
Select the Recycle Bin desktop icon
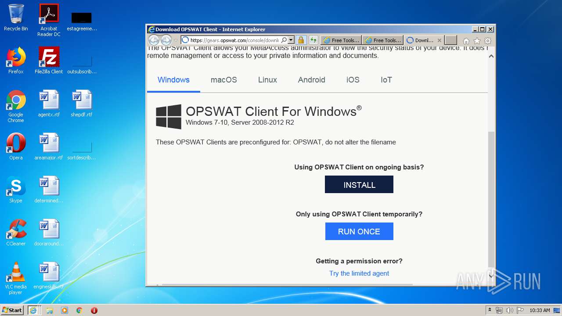(x=16, y=18)
